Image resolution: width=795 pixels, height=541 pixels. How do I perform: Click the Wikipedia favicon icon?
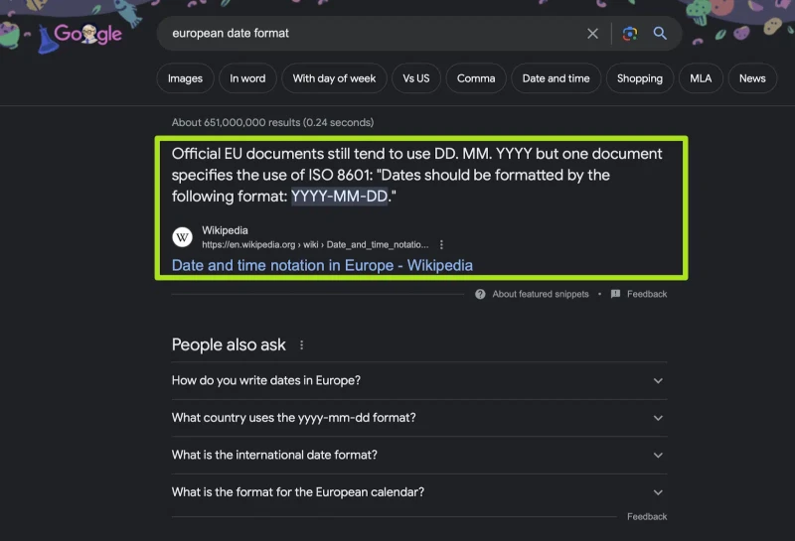click(x=182, y=237)
